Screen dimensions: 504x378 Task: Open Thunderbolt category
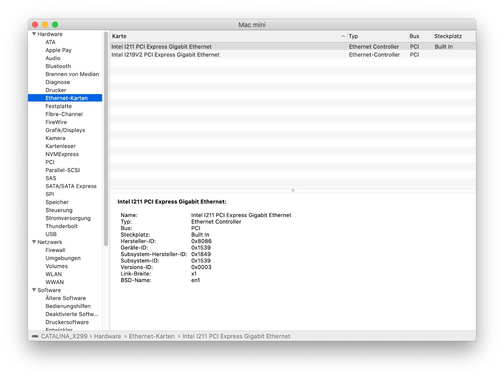(62, 226)
